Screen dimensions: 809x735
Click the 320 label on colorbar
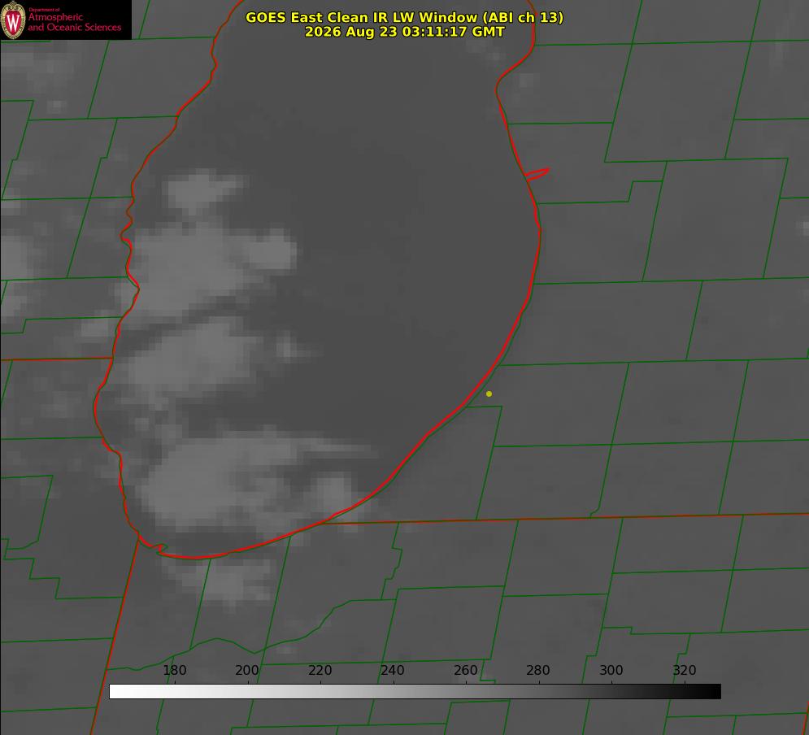[685, 670]
